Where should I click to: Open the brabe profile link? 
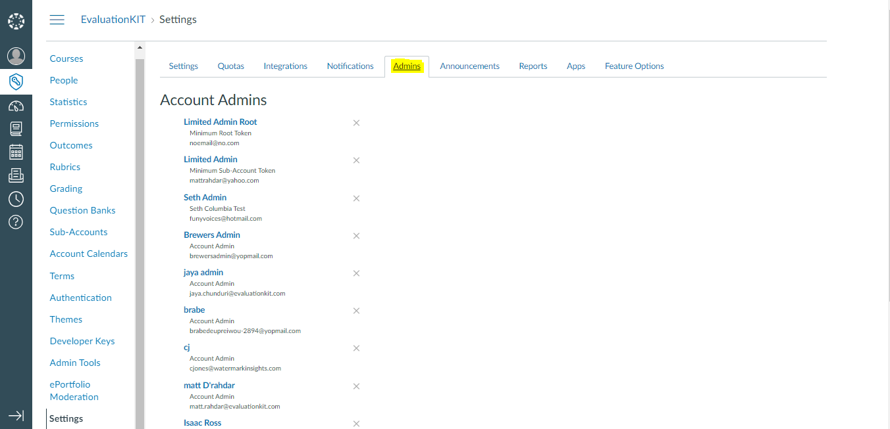(x=194, y=310)
